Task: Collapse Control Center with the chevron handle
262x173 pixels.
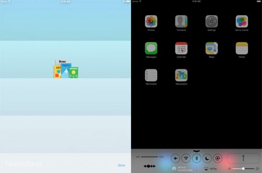Action: 196,151
